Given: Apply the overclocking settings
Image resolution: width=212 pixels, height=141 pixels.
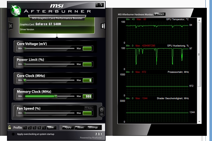Looking at the screenshot, I should [68, 128].
